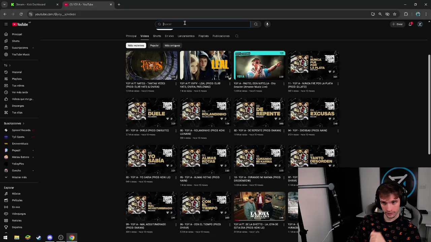The image size is (431, 242).
Task: Click the address bar URL
Action: click(56, 14)
